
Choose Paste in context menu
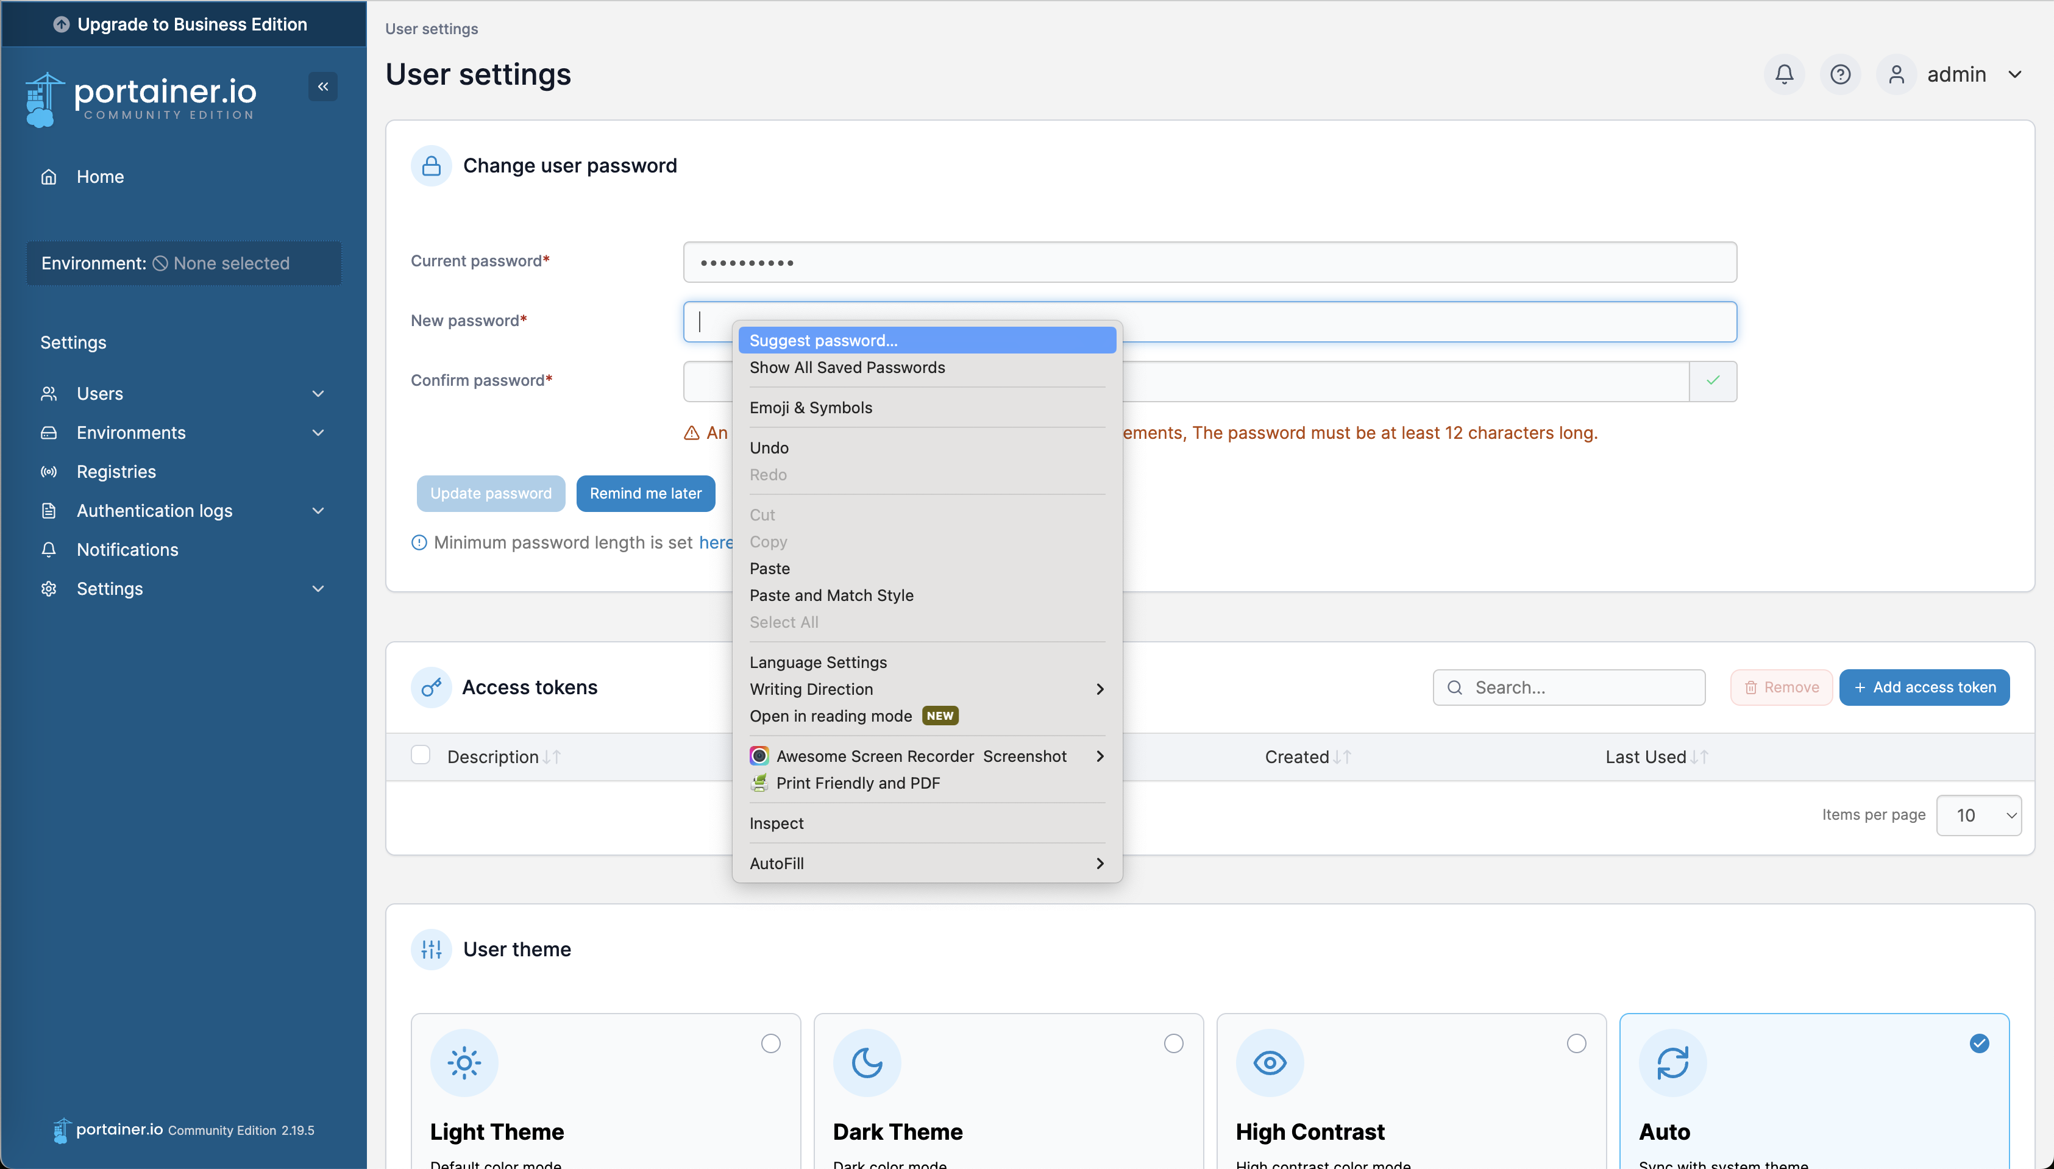click(x=927, y=569)
